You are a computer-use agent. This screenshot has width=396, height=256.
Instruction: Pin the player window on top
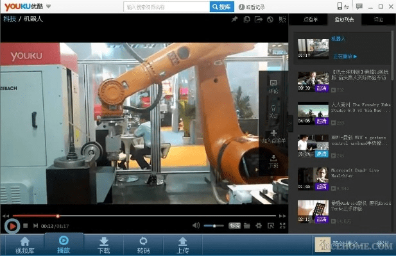234,19
